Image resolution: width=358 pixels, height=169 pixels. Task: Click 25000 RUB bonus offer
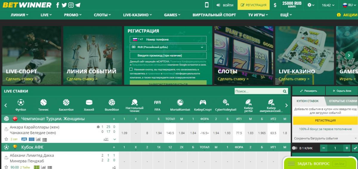(x=292, y=4)
